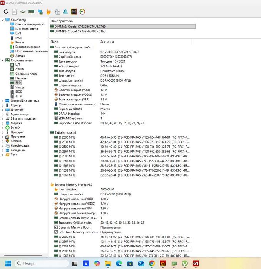
Task: Open the memory module toolbar icon
Action: pos(31,12)
